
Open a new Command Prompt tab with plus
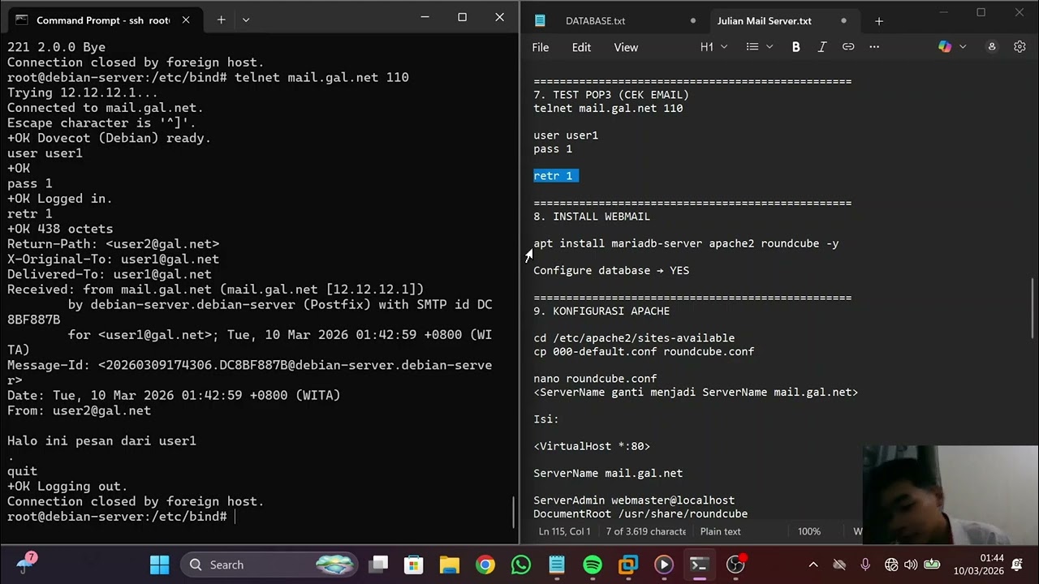pos(221,19)
